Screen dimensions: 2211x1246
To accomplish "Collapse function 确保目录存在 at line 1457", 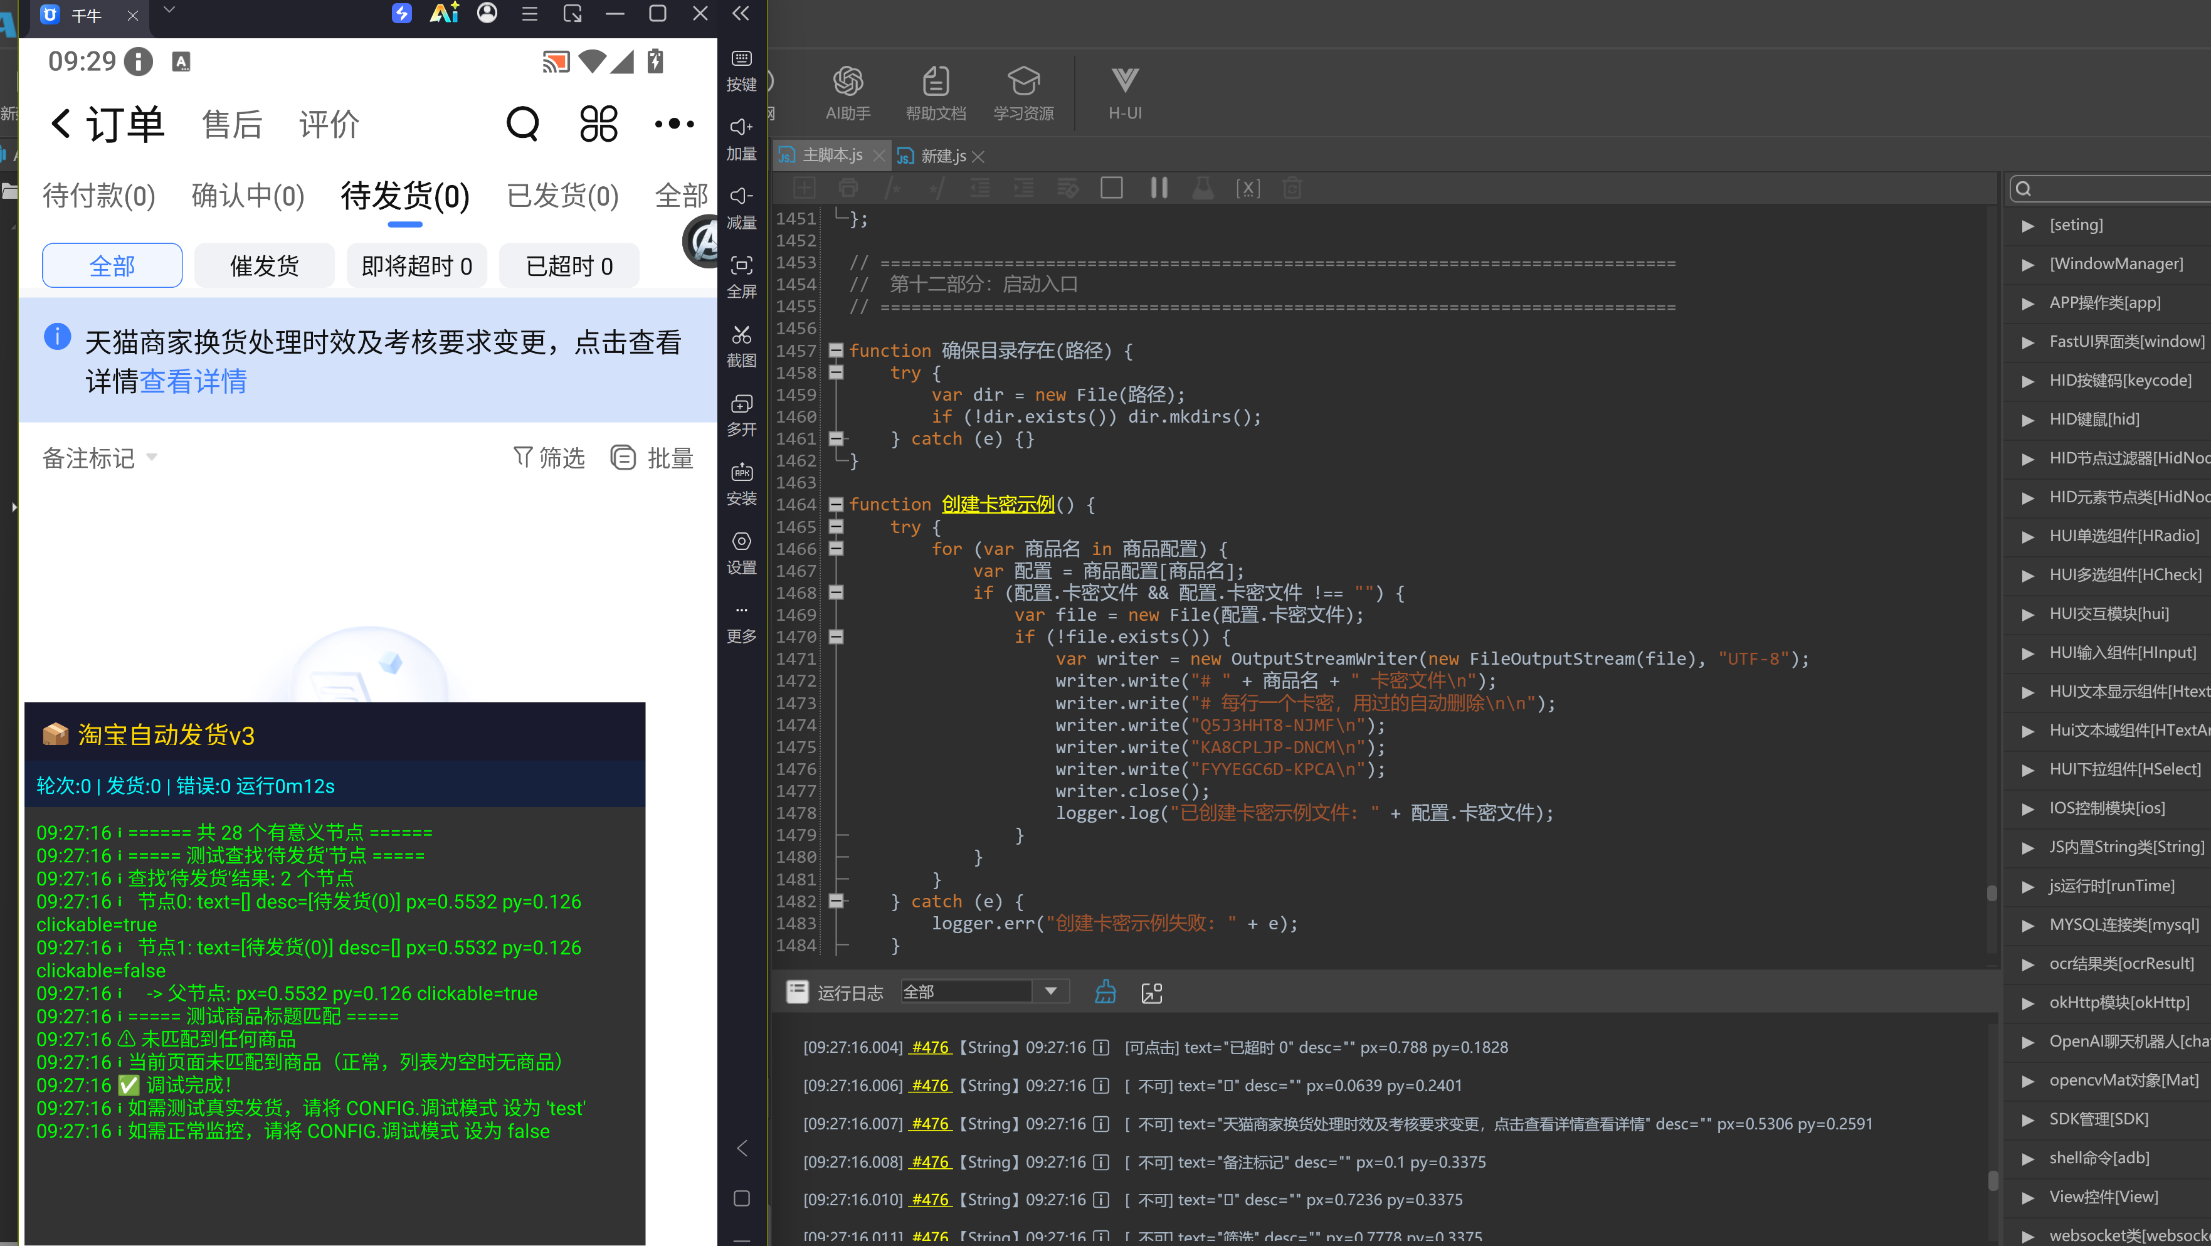I will coord(836,350).
